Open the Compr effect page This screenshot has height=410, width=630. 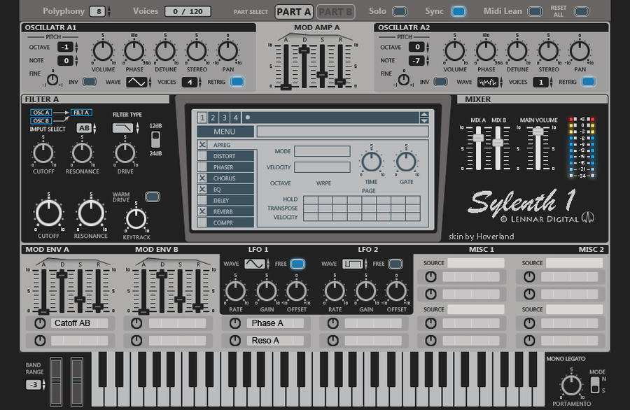pyautogui.click(x=231, y=222)
